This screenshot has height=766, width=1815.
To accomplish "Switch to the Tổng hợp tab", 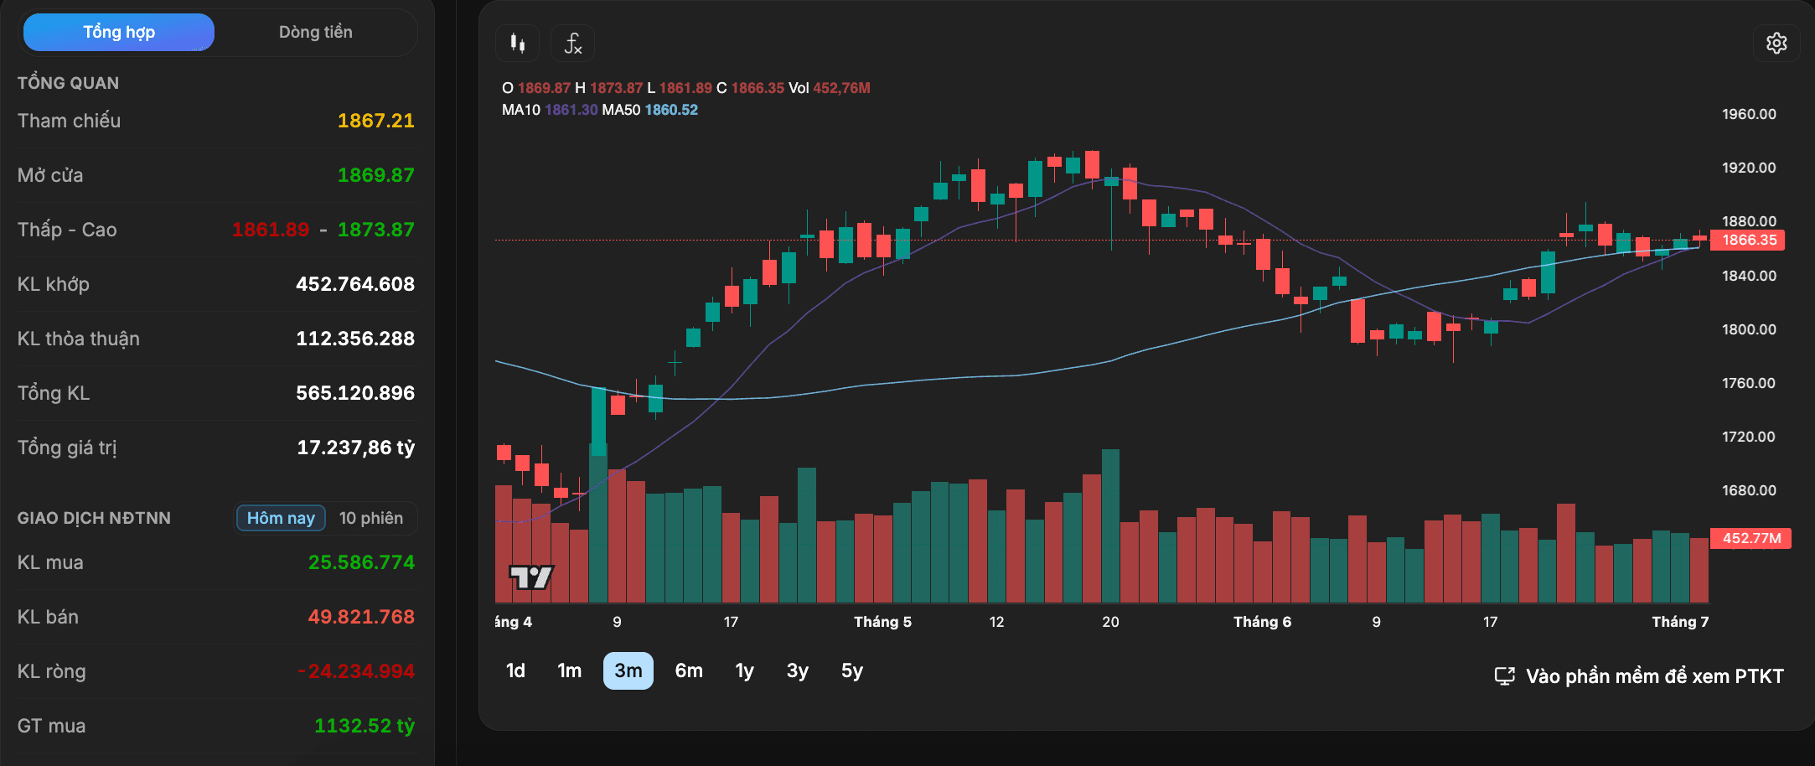I will click(119, 32).
